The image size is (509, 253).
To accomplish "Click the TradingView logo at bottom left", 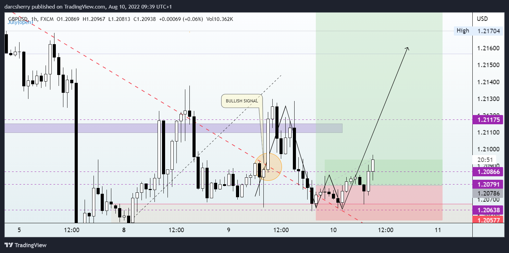I will 25,245.
